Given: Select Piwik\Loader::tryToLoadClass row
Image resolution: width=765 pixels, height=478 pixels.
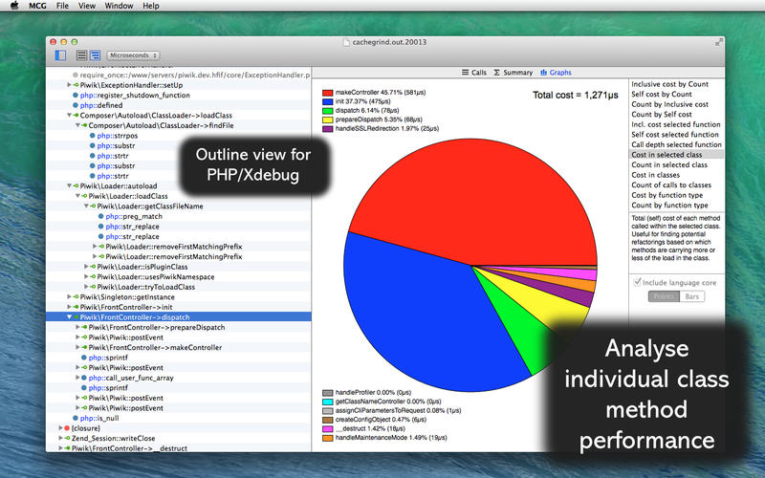Looking at the screenshot, I should coord(179,287).
